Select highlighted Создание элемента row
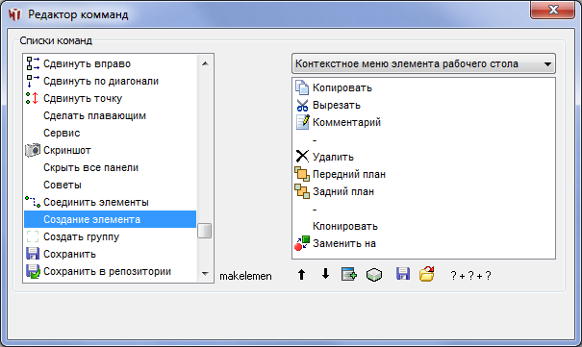 coord(111,219)
